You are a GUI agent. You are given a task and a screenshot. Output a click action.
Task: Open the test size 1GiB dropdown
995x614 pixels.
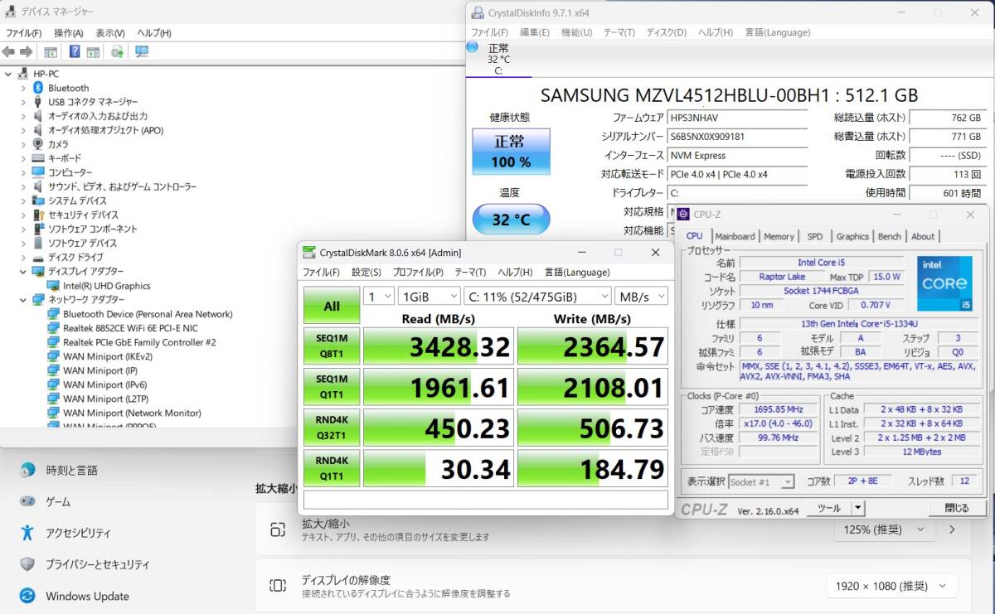click(429, 296)
